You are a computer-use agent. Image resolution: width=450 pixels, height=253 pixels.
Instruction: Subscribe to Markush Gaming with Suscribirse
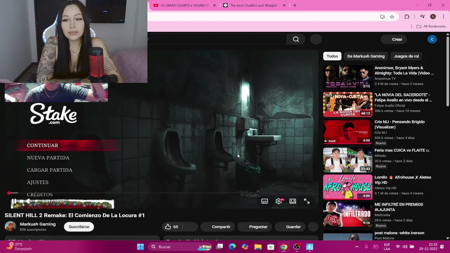click(x=79, y=227)
